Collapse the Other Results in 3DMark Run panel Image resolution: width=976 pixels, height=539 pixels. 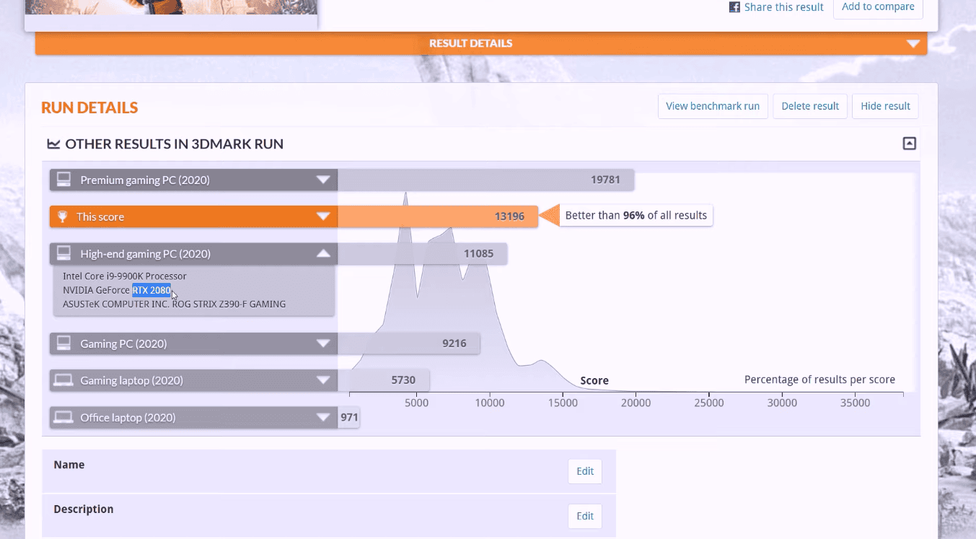tap(909, 144)
